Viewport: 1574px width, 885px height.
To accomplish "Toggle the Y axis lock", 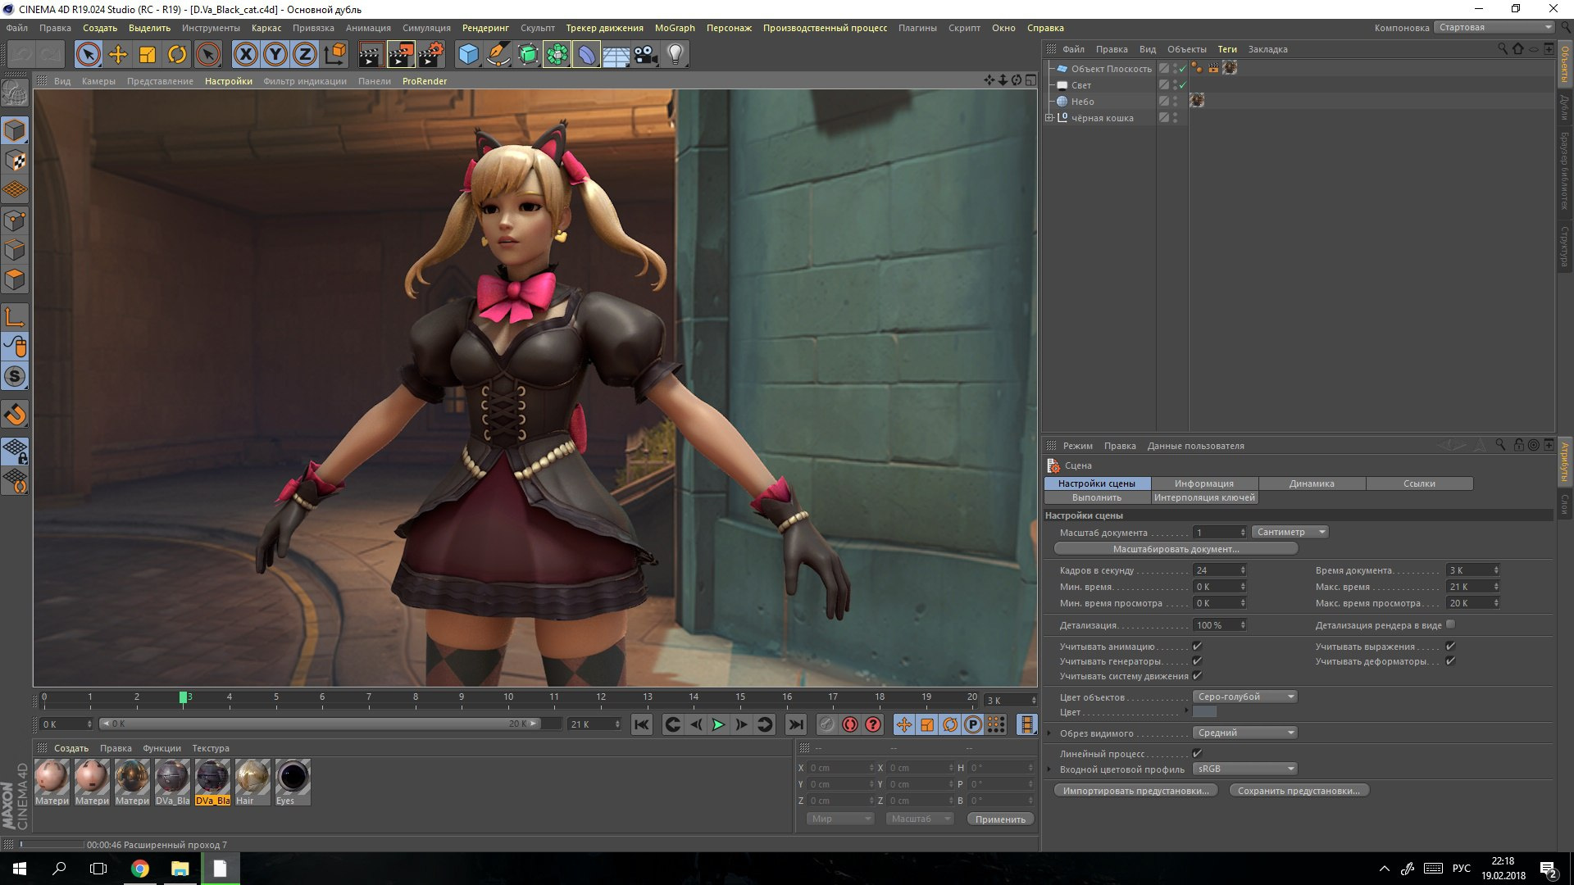I will pyautogui.click(x=275, y=55).
